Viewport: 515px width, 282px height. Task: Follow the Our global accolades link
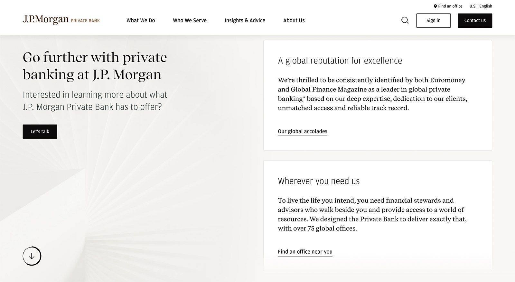303,131
